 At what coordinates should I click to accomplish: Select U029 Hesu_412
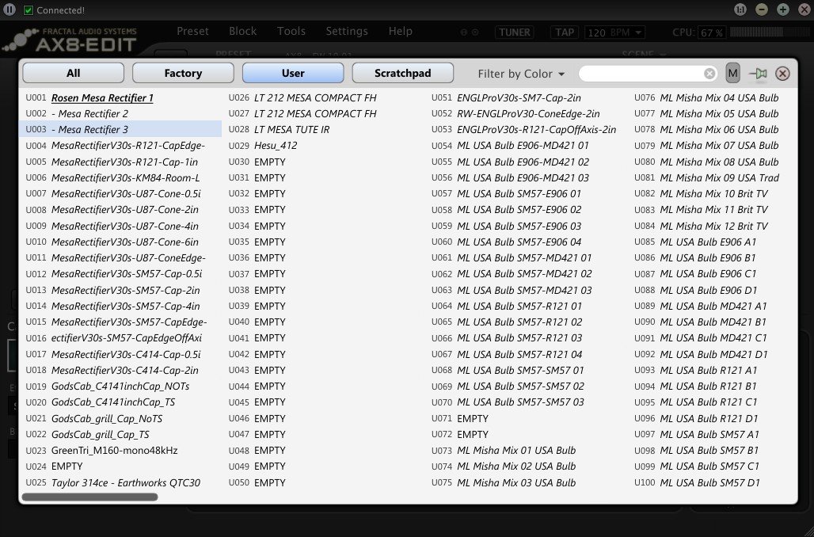(323, 146)
